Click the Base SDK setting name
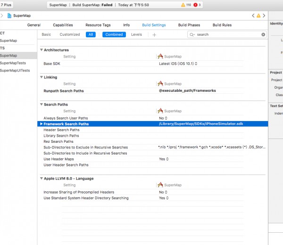The width and height of the screenshot is (283, 245). [x=52, y=64]
